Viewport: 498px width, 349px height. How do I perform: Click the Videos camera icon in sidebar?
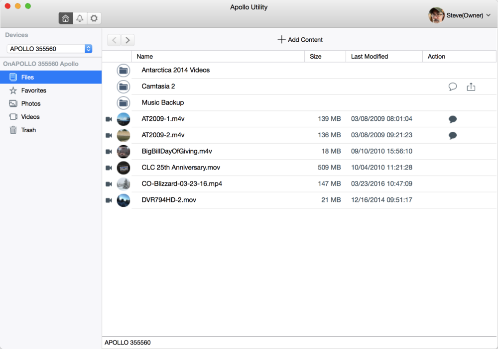(x=13, y=117)
